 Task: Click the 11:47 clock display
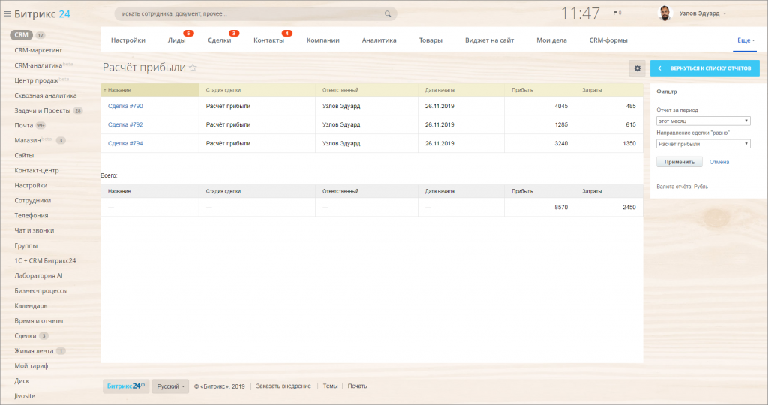tap(580, 13)
